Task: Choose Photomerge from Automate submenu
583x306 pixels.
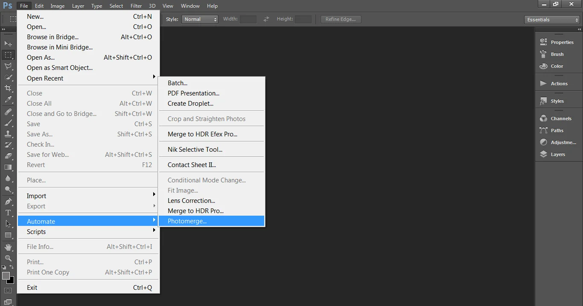Action: pos(212,221)
